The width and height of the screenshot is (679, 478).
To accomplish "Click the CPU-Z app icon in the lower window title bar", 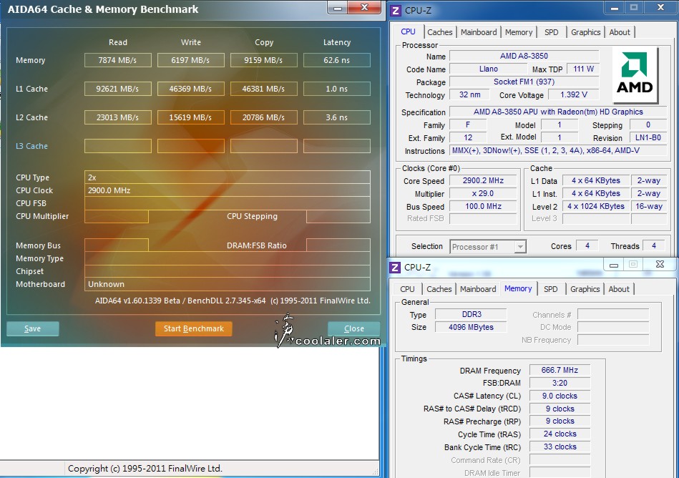I will (394, 267).
